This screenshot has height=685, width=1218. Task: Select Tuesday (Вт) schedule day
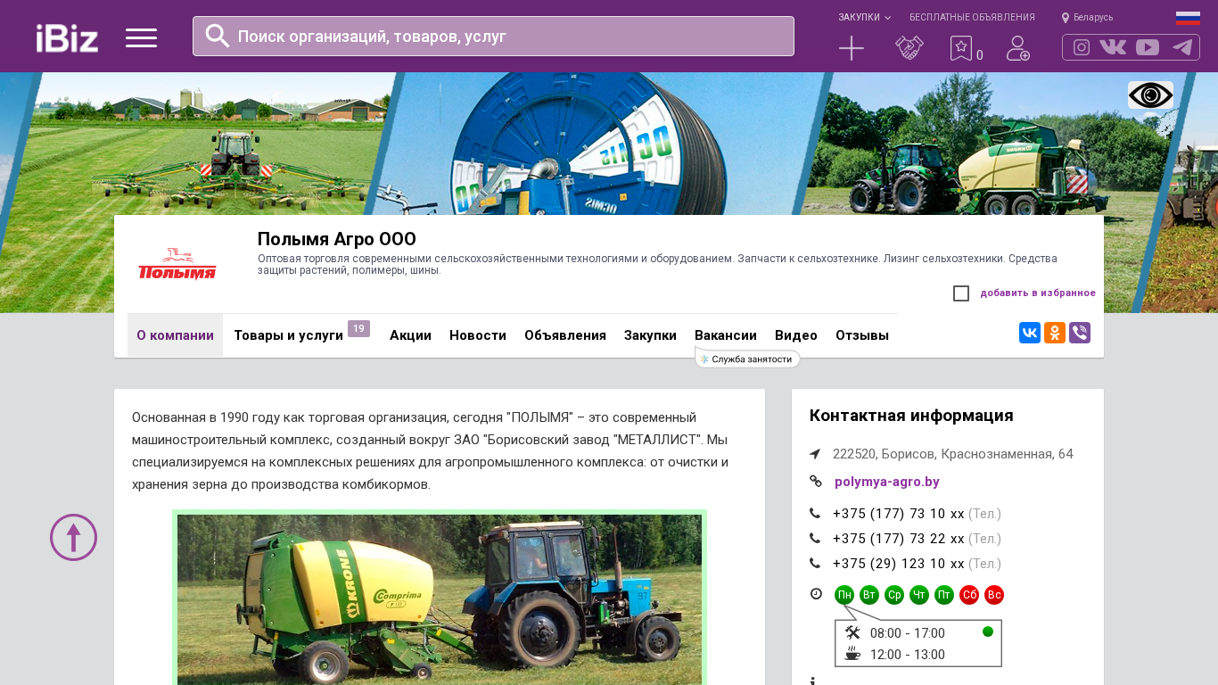tap(869, 595)
